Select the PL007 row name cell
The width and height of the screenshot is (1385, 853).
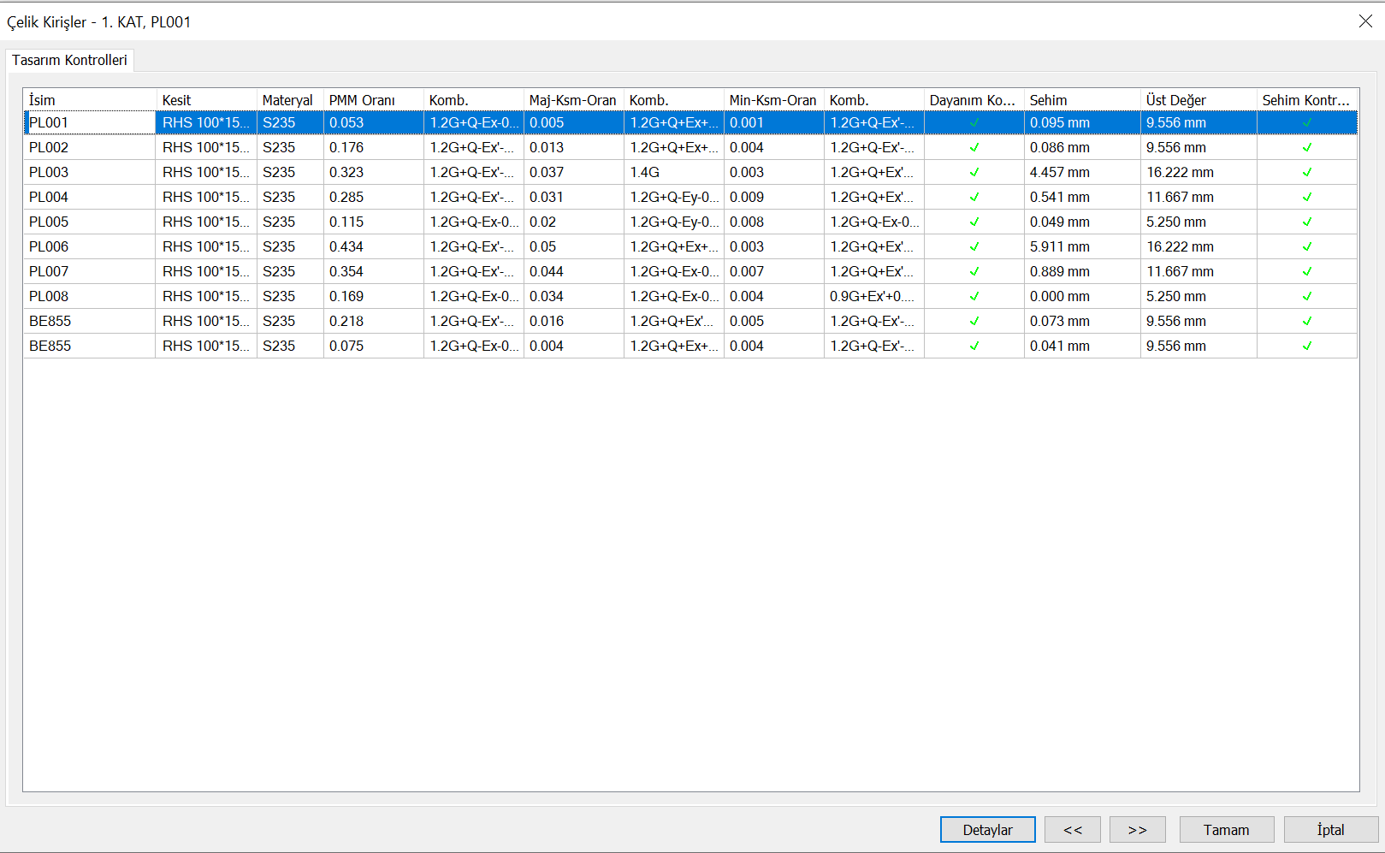tap(49, 272)
